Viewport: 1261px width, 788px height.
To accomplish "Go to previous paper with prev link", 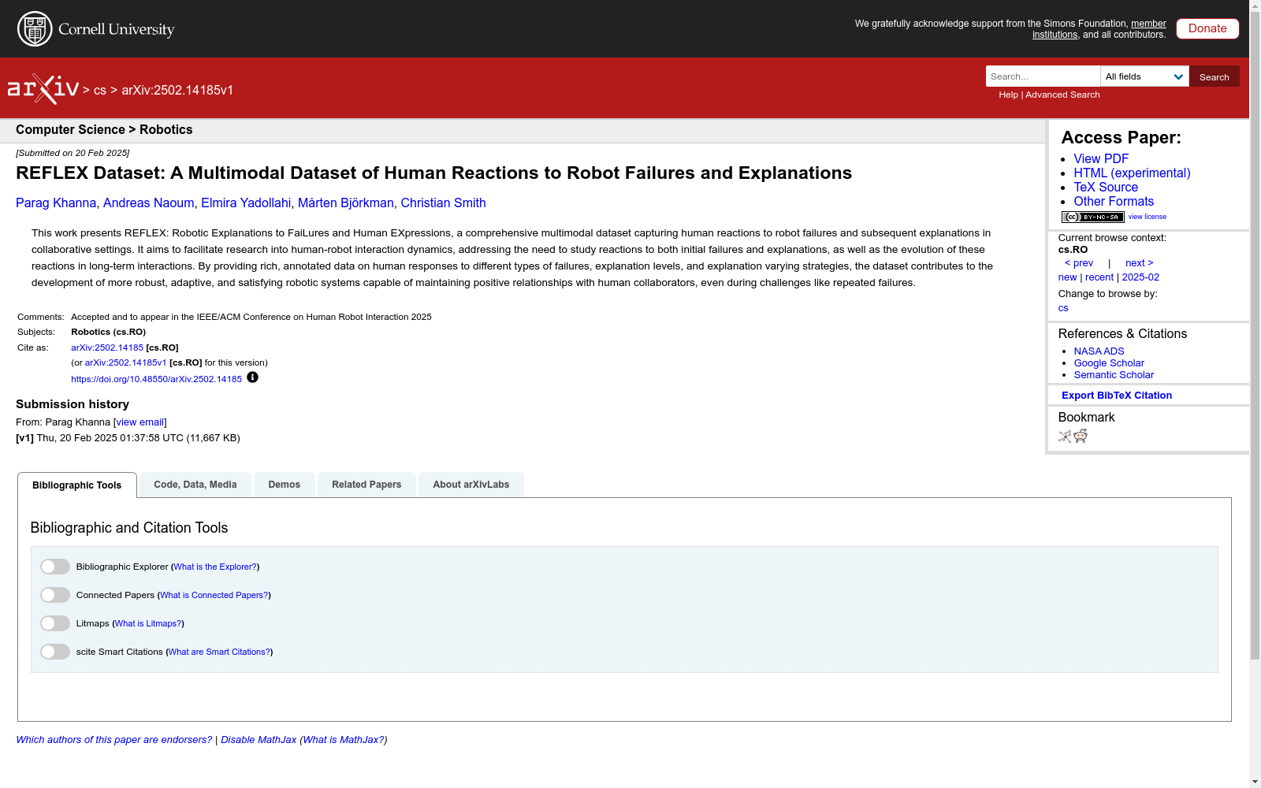I will (1079, 263).
